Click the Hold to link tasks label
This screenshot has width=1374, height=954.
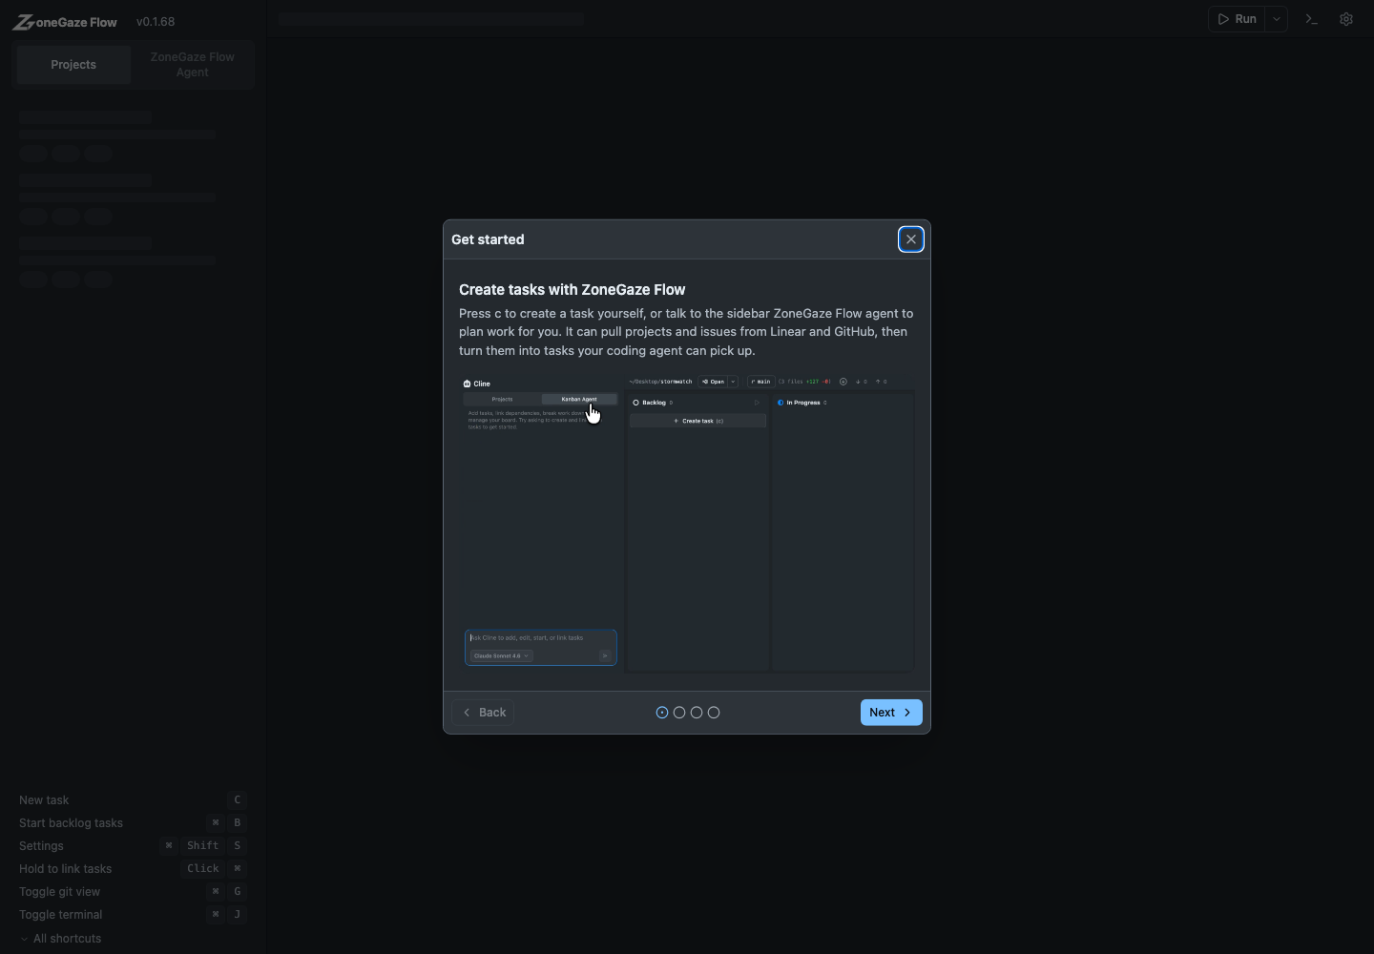(x=65, y=869)
